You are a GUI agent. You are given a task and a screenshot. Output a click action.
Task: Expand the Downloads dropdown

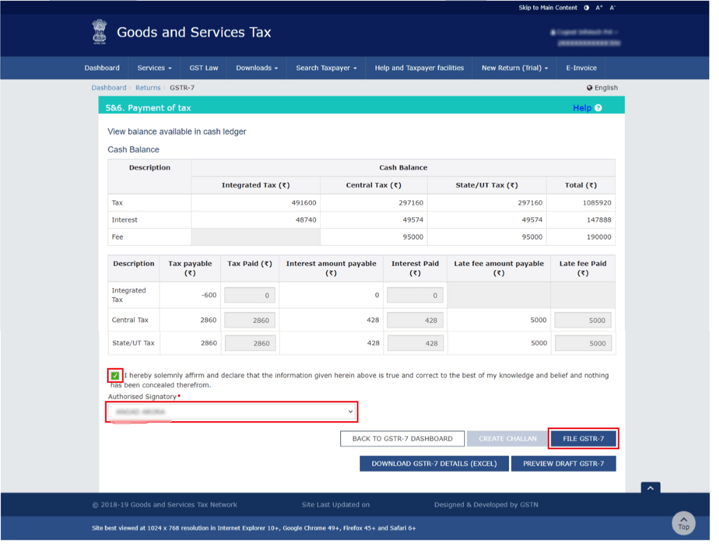tap(256, 68)
